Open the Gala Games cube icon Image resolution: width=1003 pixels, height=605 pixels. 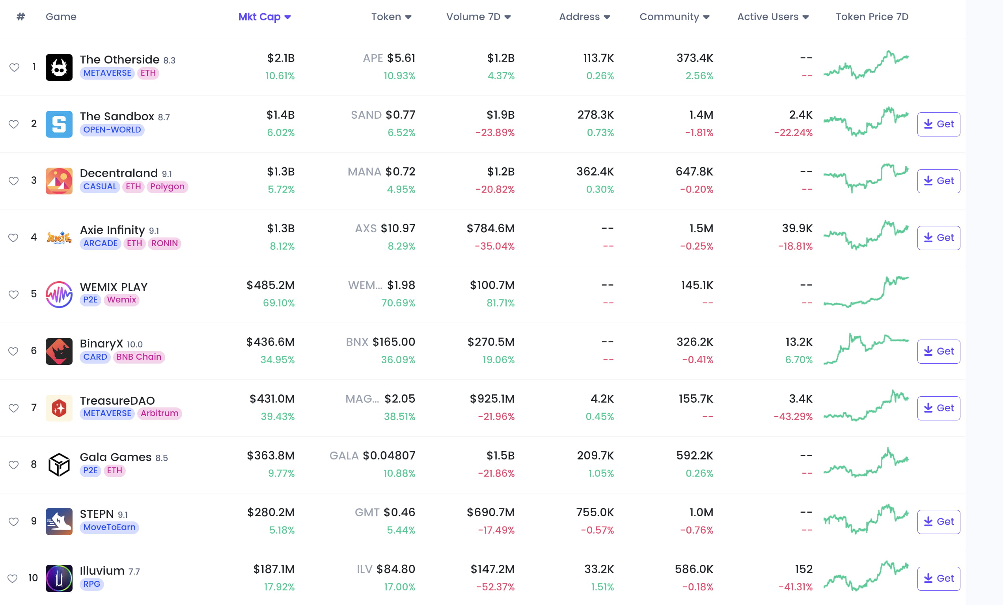[59, 465]
